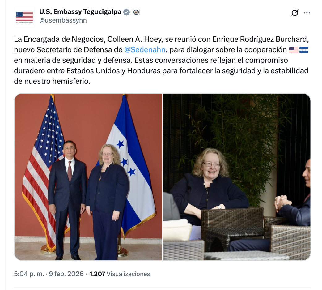Click the 9 feb. 2026 date

(66, 274)
